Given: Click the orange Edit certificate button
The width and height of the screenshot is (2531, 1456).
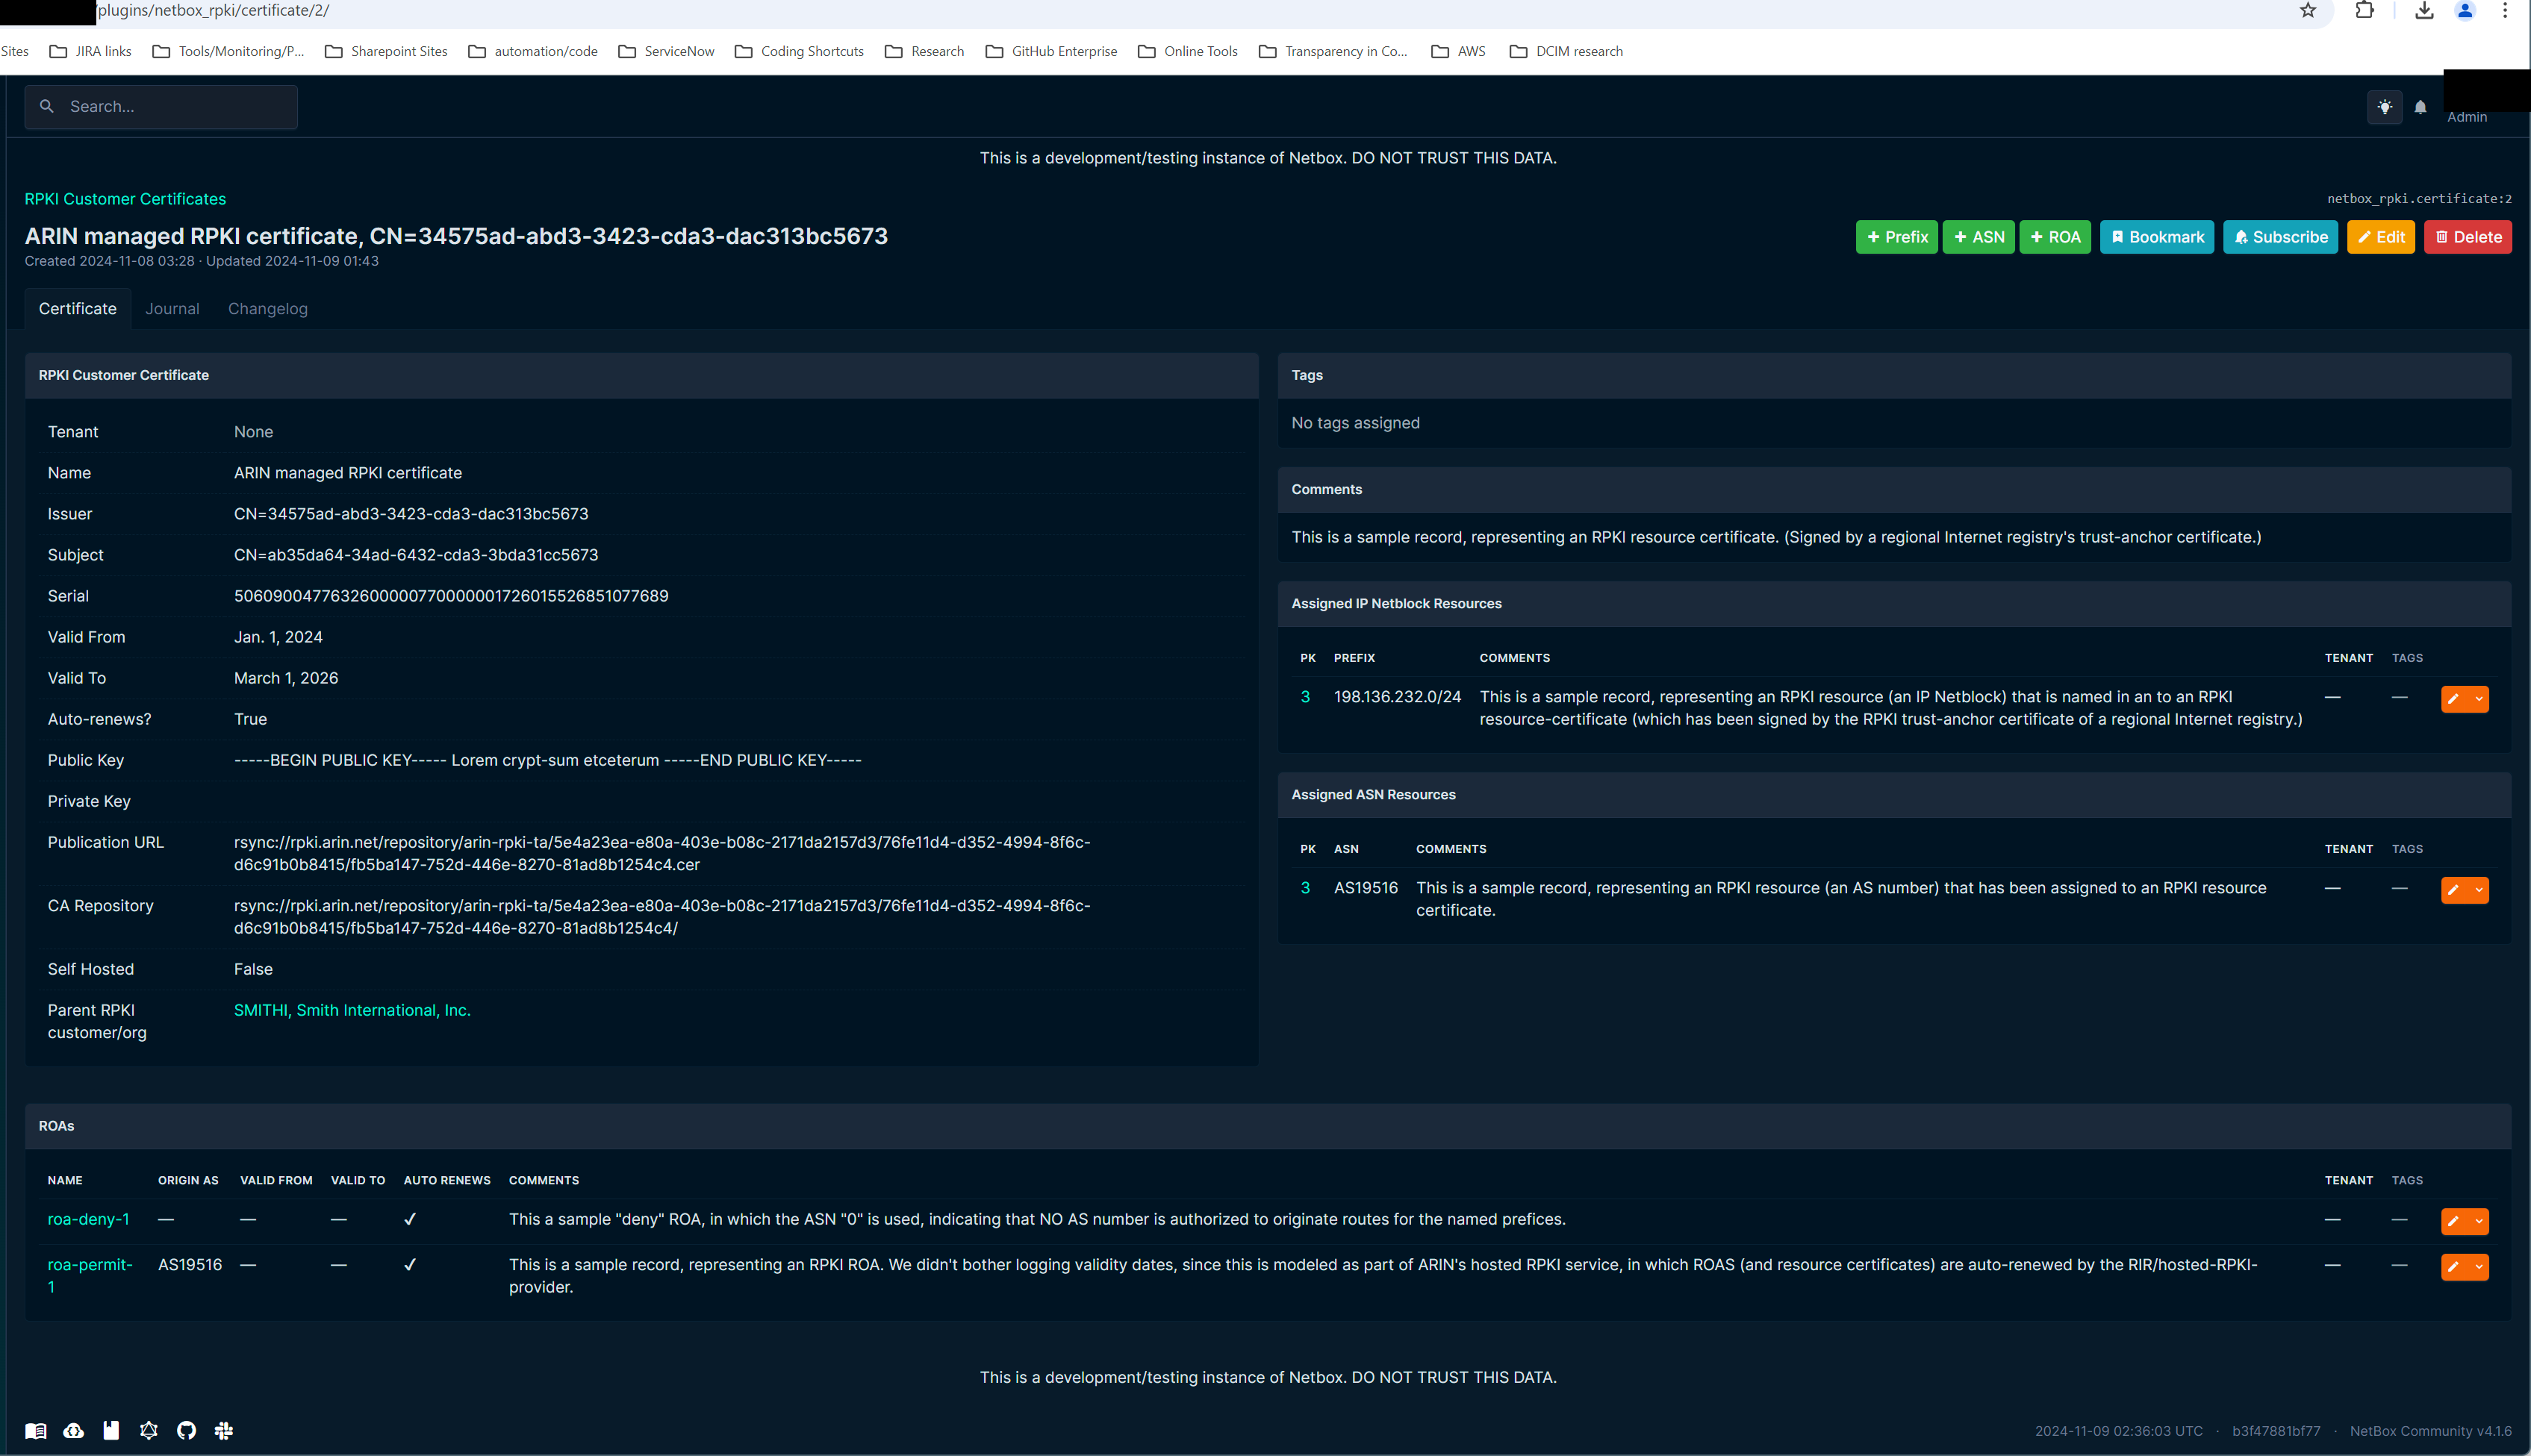Looking at the screenshot, I should point(2381,237).
